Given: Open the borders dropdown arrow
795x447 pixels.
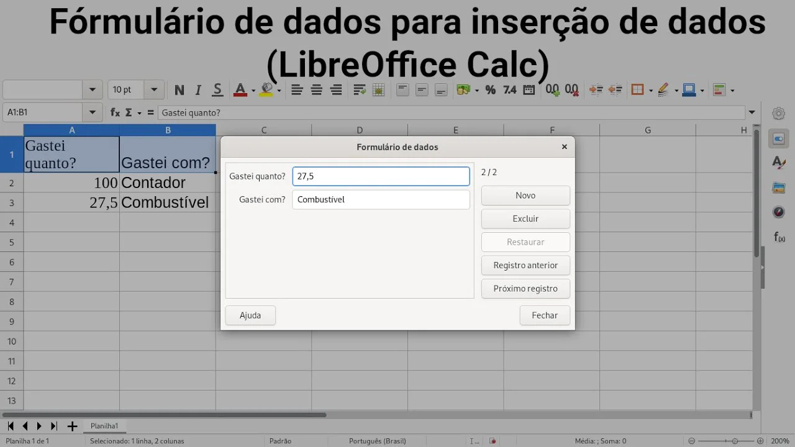Looking at the screenshot, I should click(x=650, y=91).
